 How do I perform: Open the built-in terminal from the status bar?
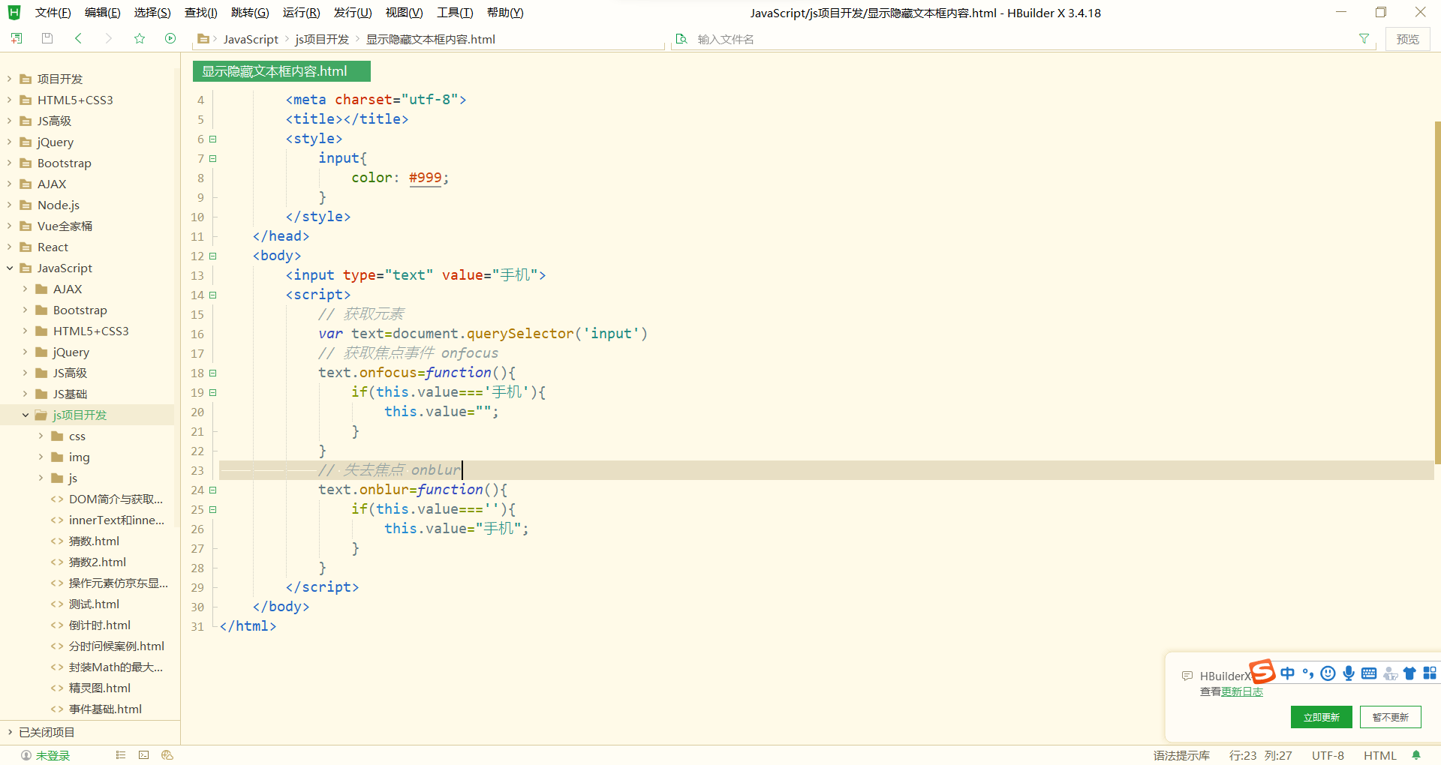(143, 755)
